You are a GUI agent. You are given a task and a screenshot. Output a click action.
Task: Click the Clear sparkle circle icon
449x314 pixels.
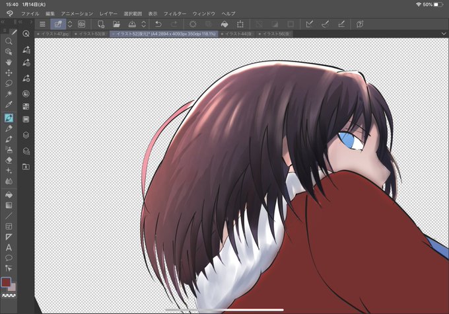coord(193,24)
